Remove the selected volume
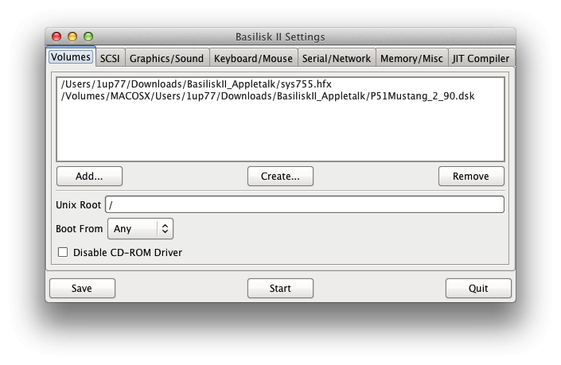The height and width of the screenshot is (365, 561). click(471, 176)
